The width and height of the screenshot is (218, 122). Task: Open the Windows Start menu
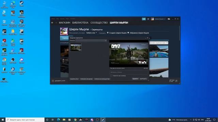[x=3, y=120]
